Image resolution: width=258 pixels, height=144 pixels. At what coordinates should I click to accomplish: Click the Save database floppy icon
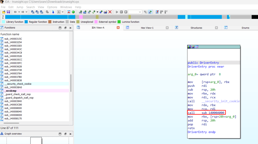click(x=8, y=12)
